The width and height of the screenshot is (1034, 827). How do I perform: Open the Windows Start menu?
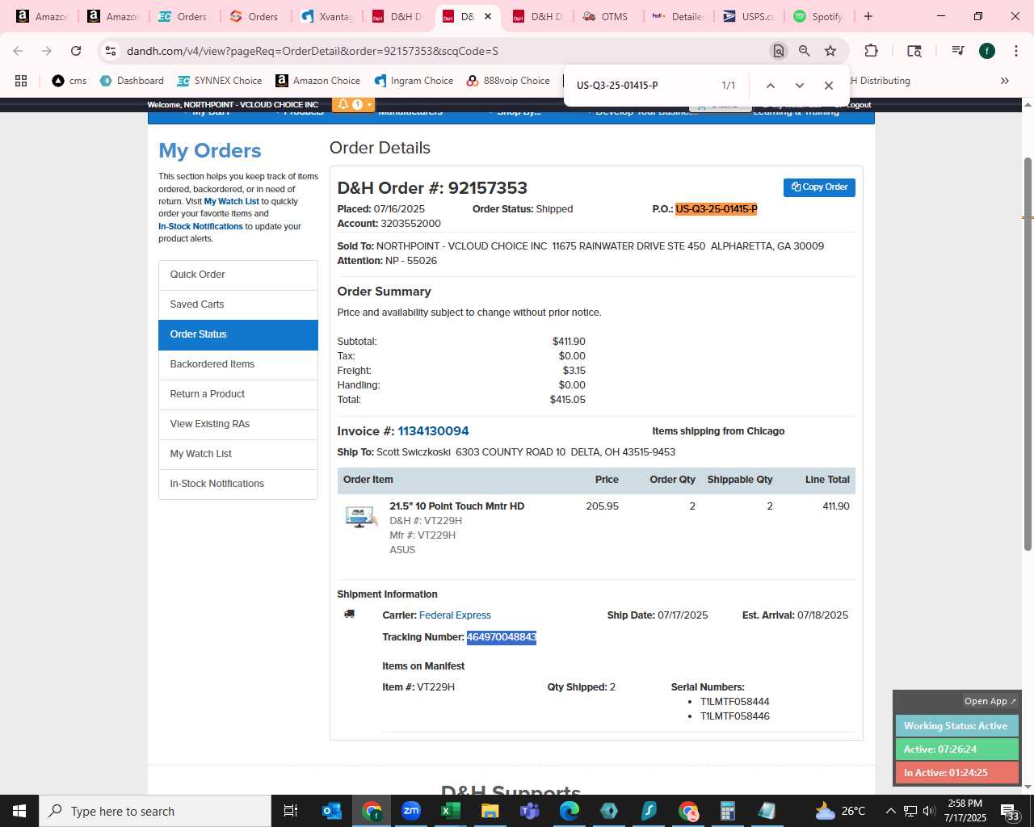(19, 811)
